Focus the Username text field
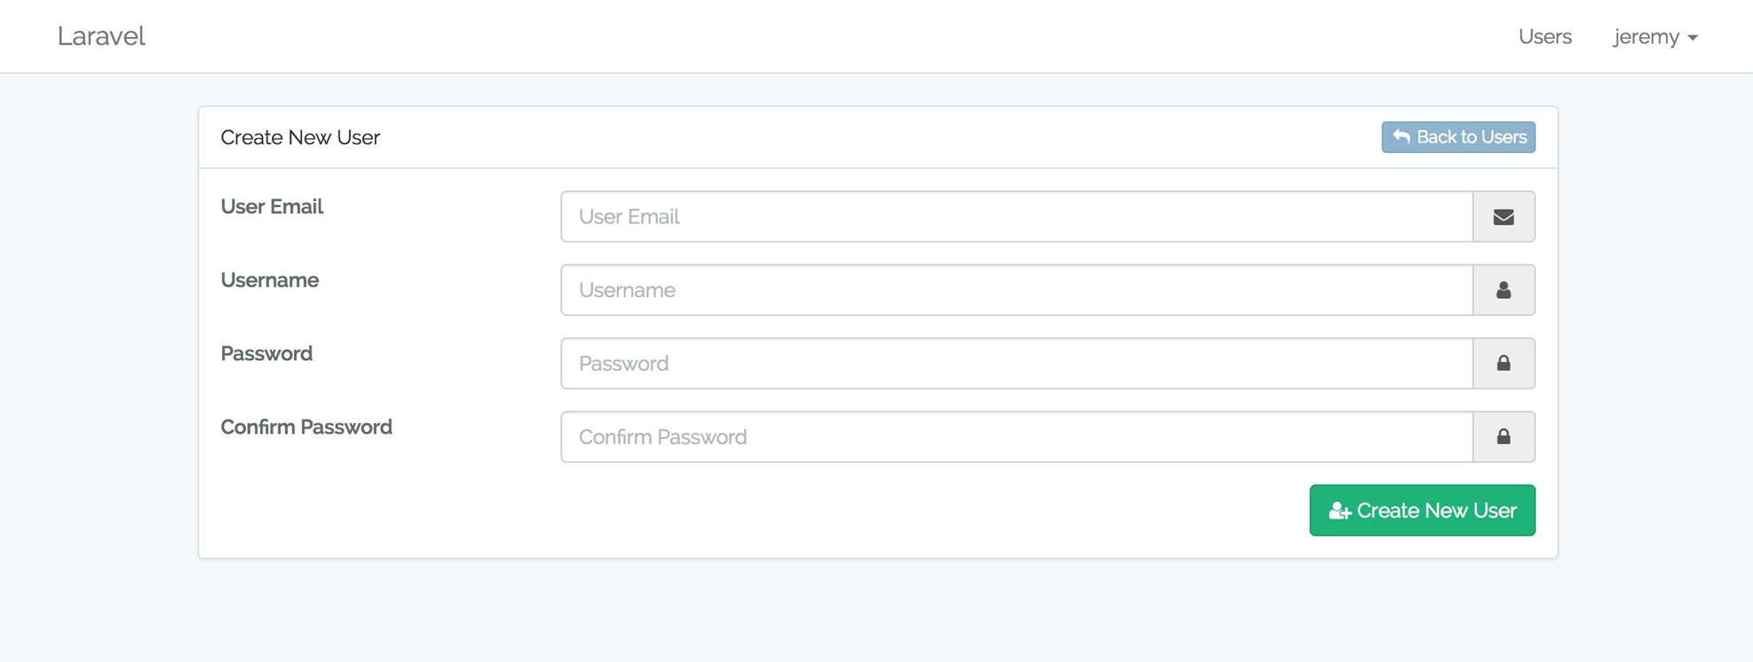This screenshot has width=1753, height=662. pyautogui.click(x=1016, y=290)
